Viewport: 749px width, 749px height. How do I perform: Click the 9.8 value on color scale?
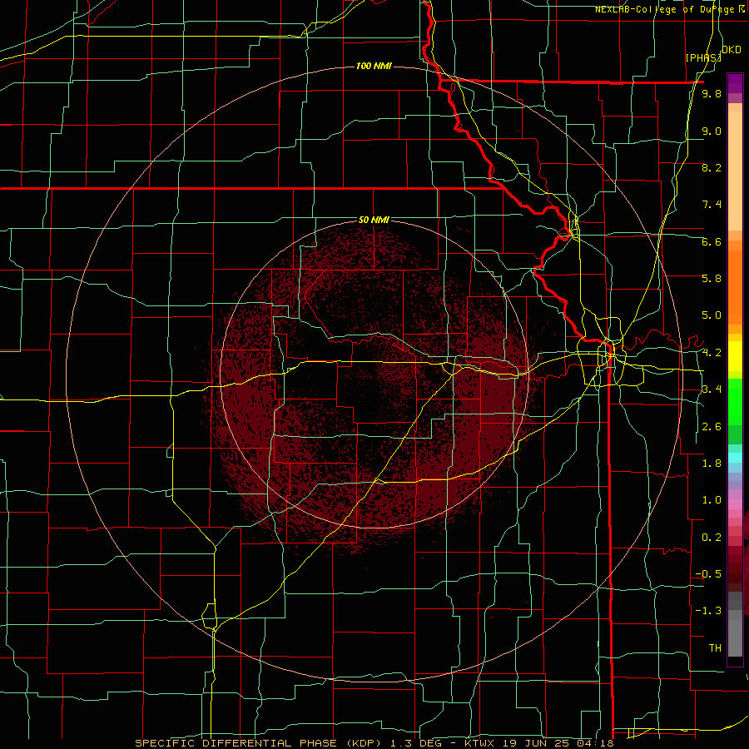click(712, 93)
